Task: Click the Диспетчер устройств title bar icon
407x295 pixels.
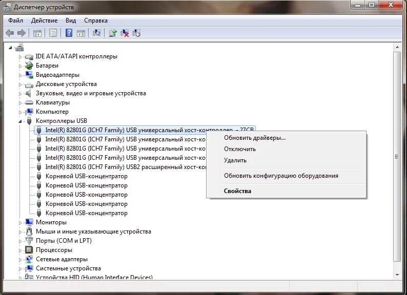Action: 7,7
